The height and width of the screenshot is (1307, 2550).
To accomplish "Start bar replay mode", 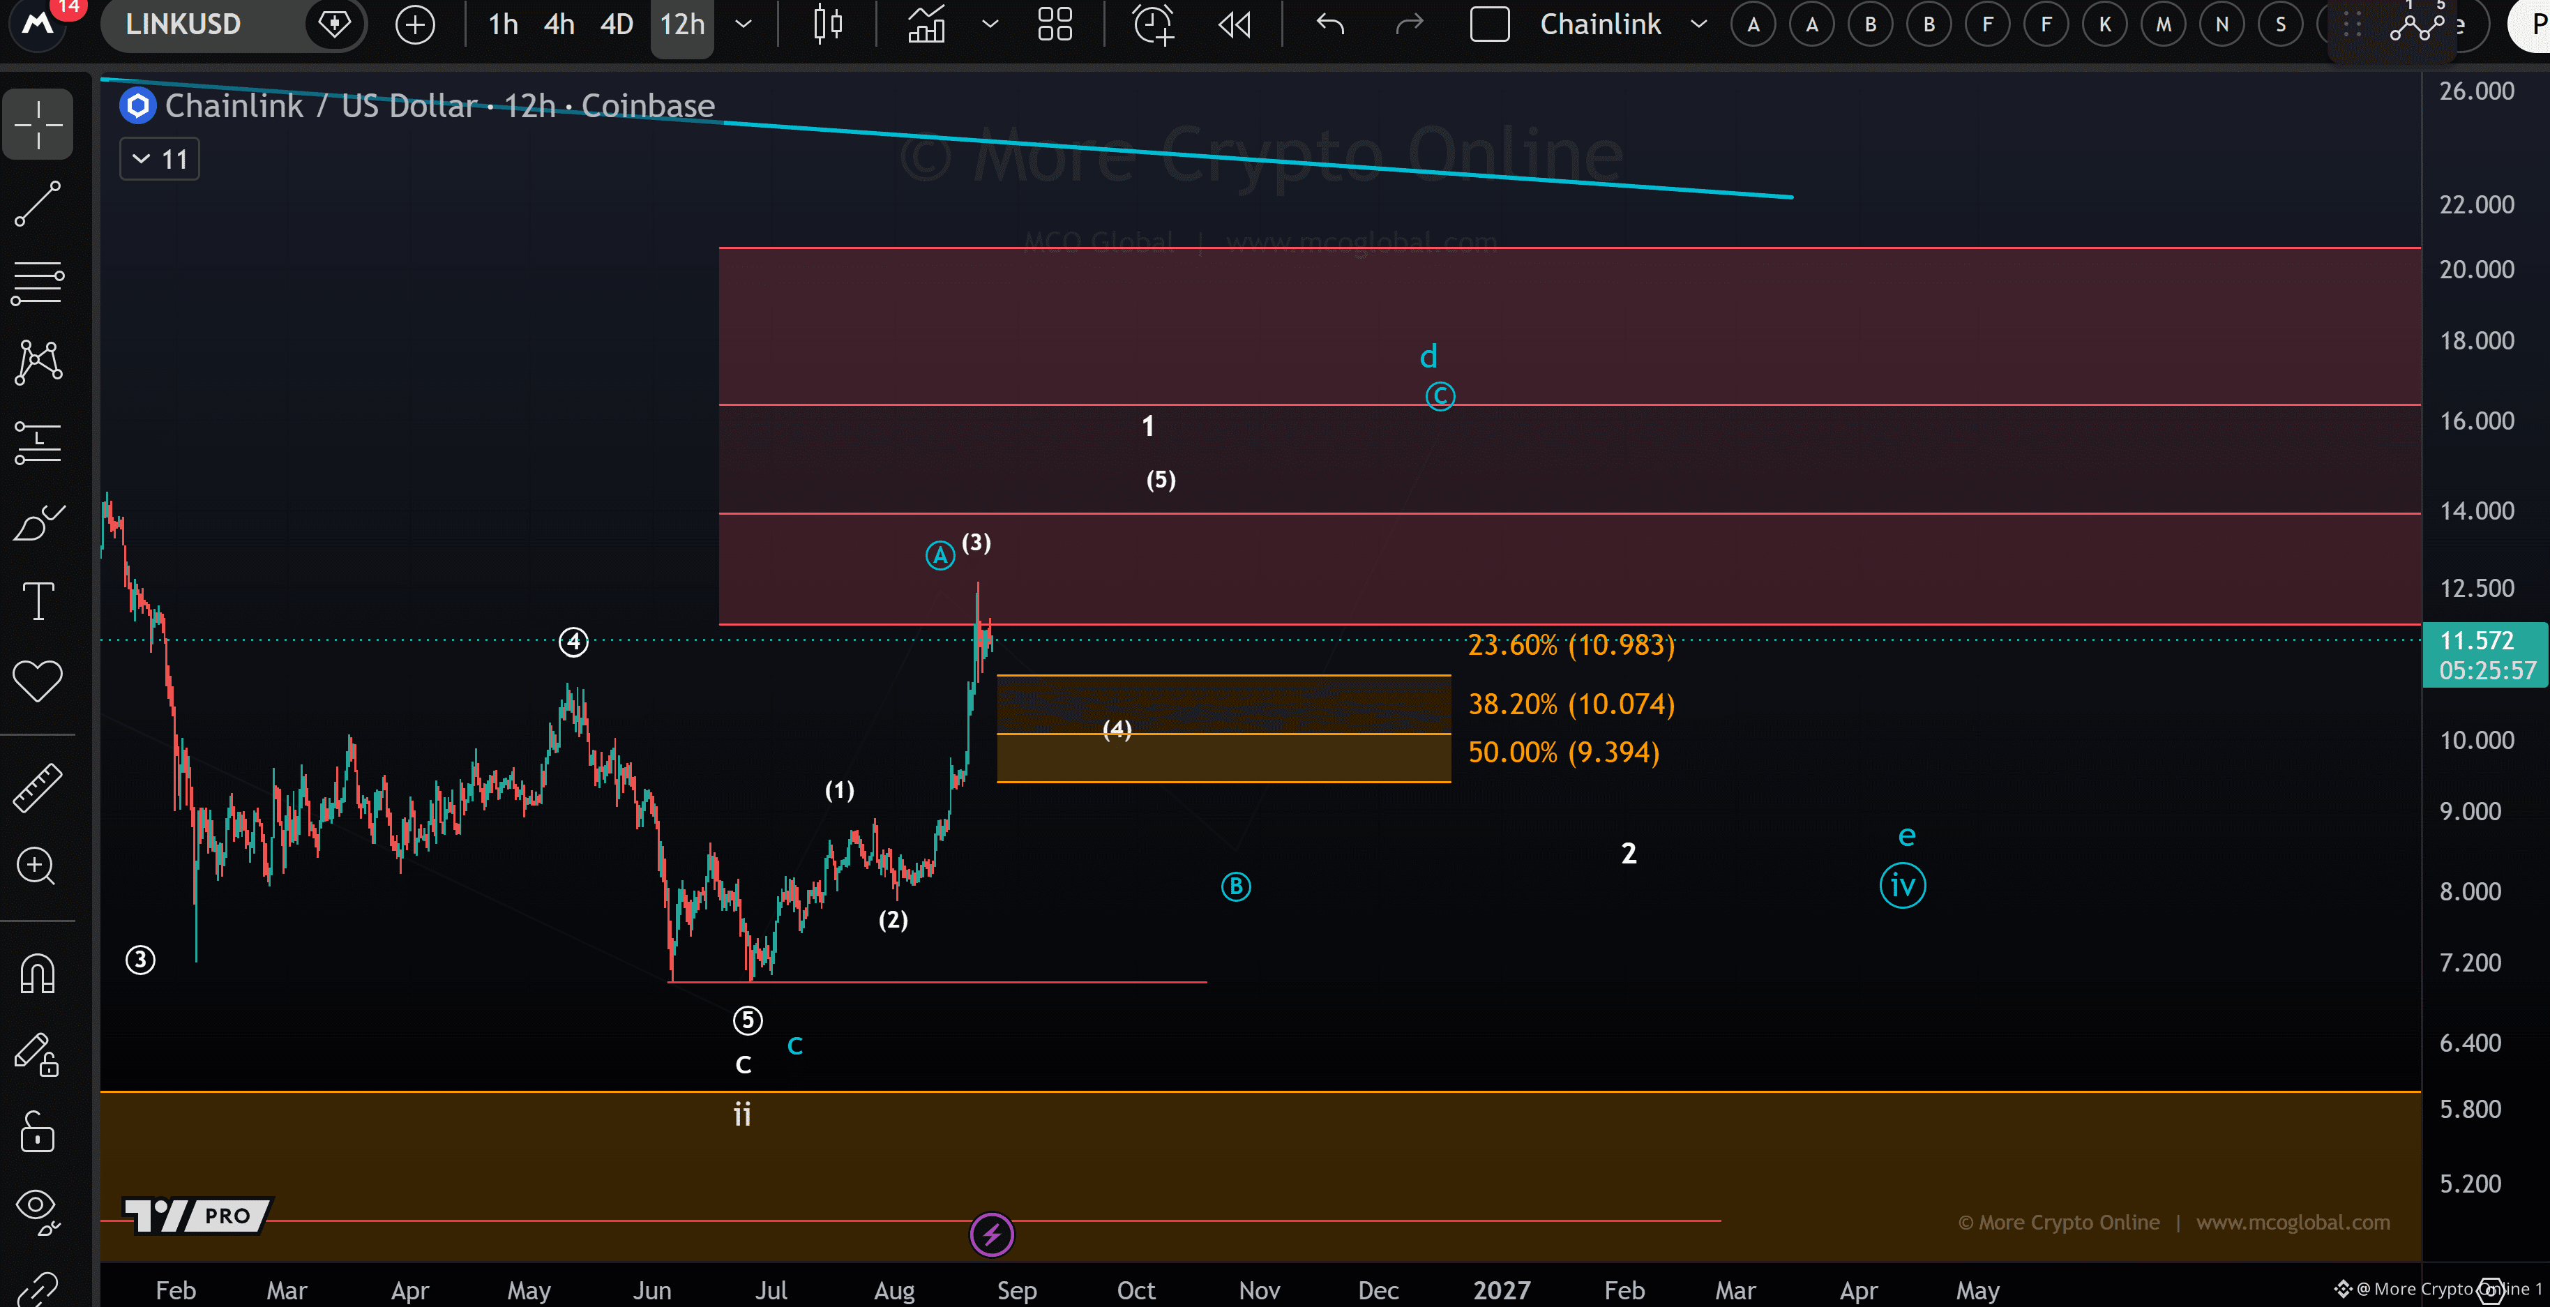I will pos(1235,24).
